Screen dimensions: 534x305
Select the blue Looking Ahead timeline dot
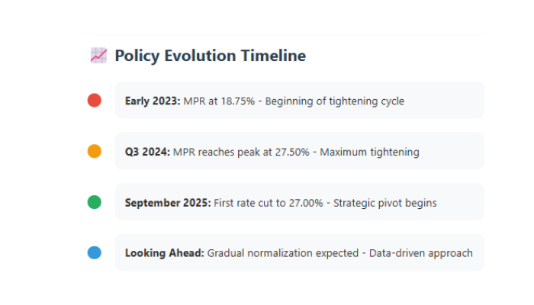pyautogui.click(x=95, y=253)
